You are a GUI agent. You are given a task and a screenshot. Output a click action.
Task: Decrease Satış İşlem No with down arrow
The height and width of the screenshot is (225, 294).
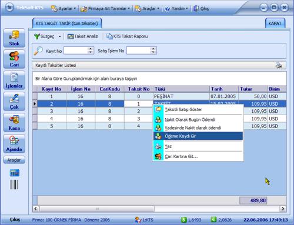[x=153, y=52]
